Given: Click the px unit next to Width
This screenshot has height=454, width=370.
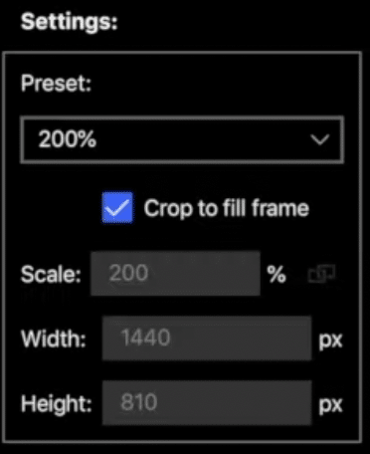Looking at the screenshot, I should (330, 340).
